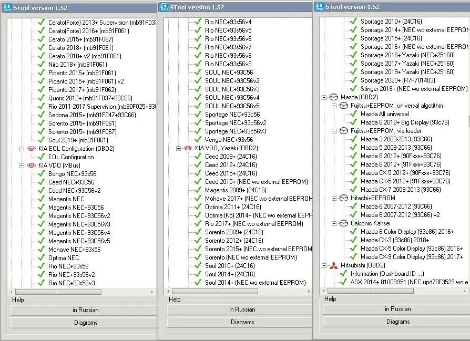Select Magentis NEC+93C56v3
This screenshot has height=341, width=470.
[79, 224]
